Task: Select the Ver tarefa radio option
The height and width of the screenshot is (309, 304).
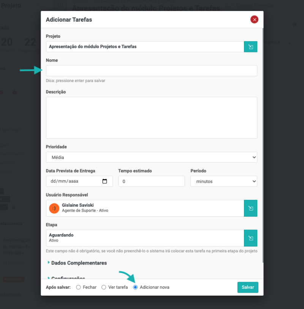Action: tap(104, 287)
